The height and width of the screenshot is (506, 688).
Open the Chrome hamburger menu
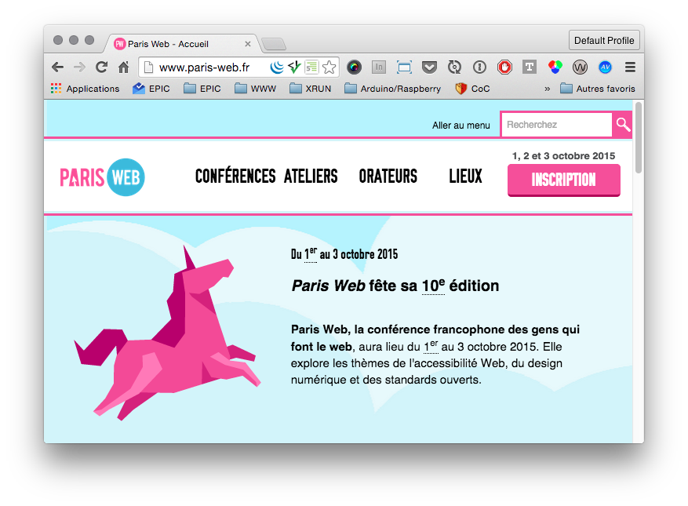tap(630, 67)
